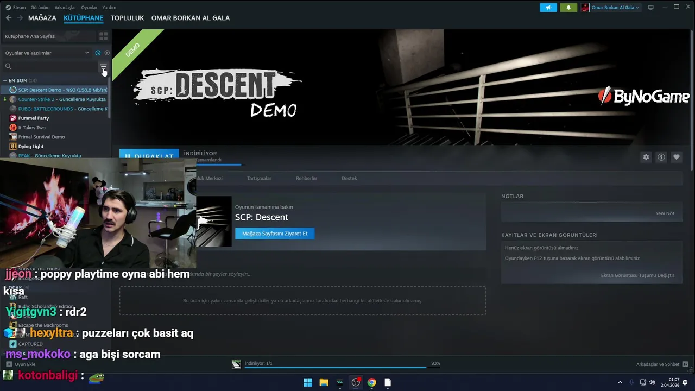Show game info icon
This screenshot has height=391, width=695.
click(x=661, y=157)
